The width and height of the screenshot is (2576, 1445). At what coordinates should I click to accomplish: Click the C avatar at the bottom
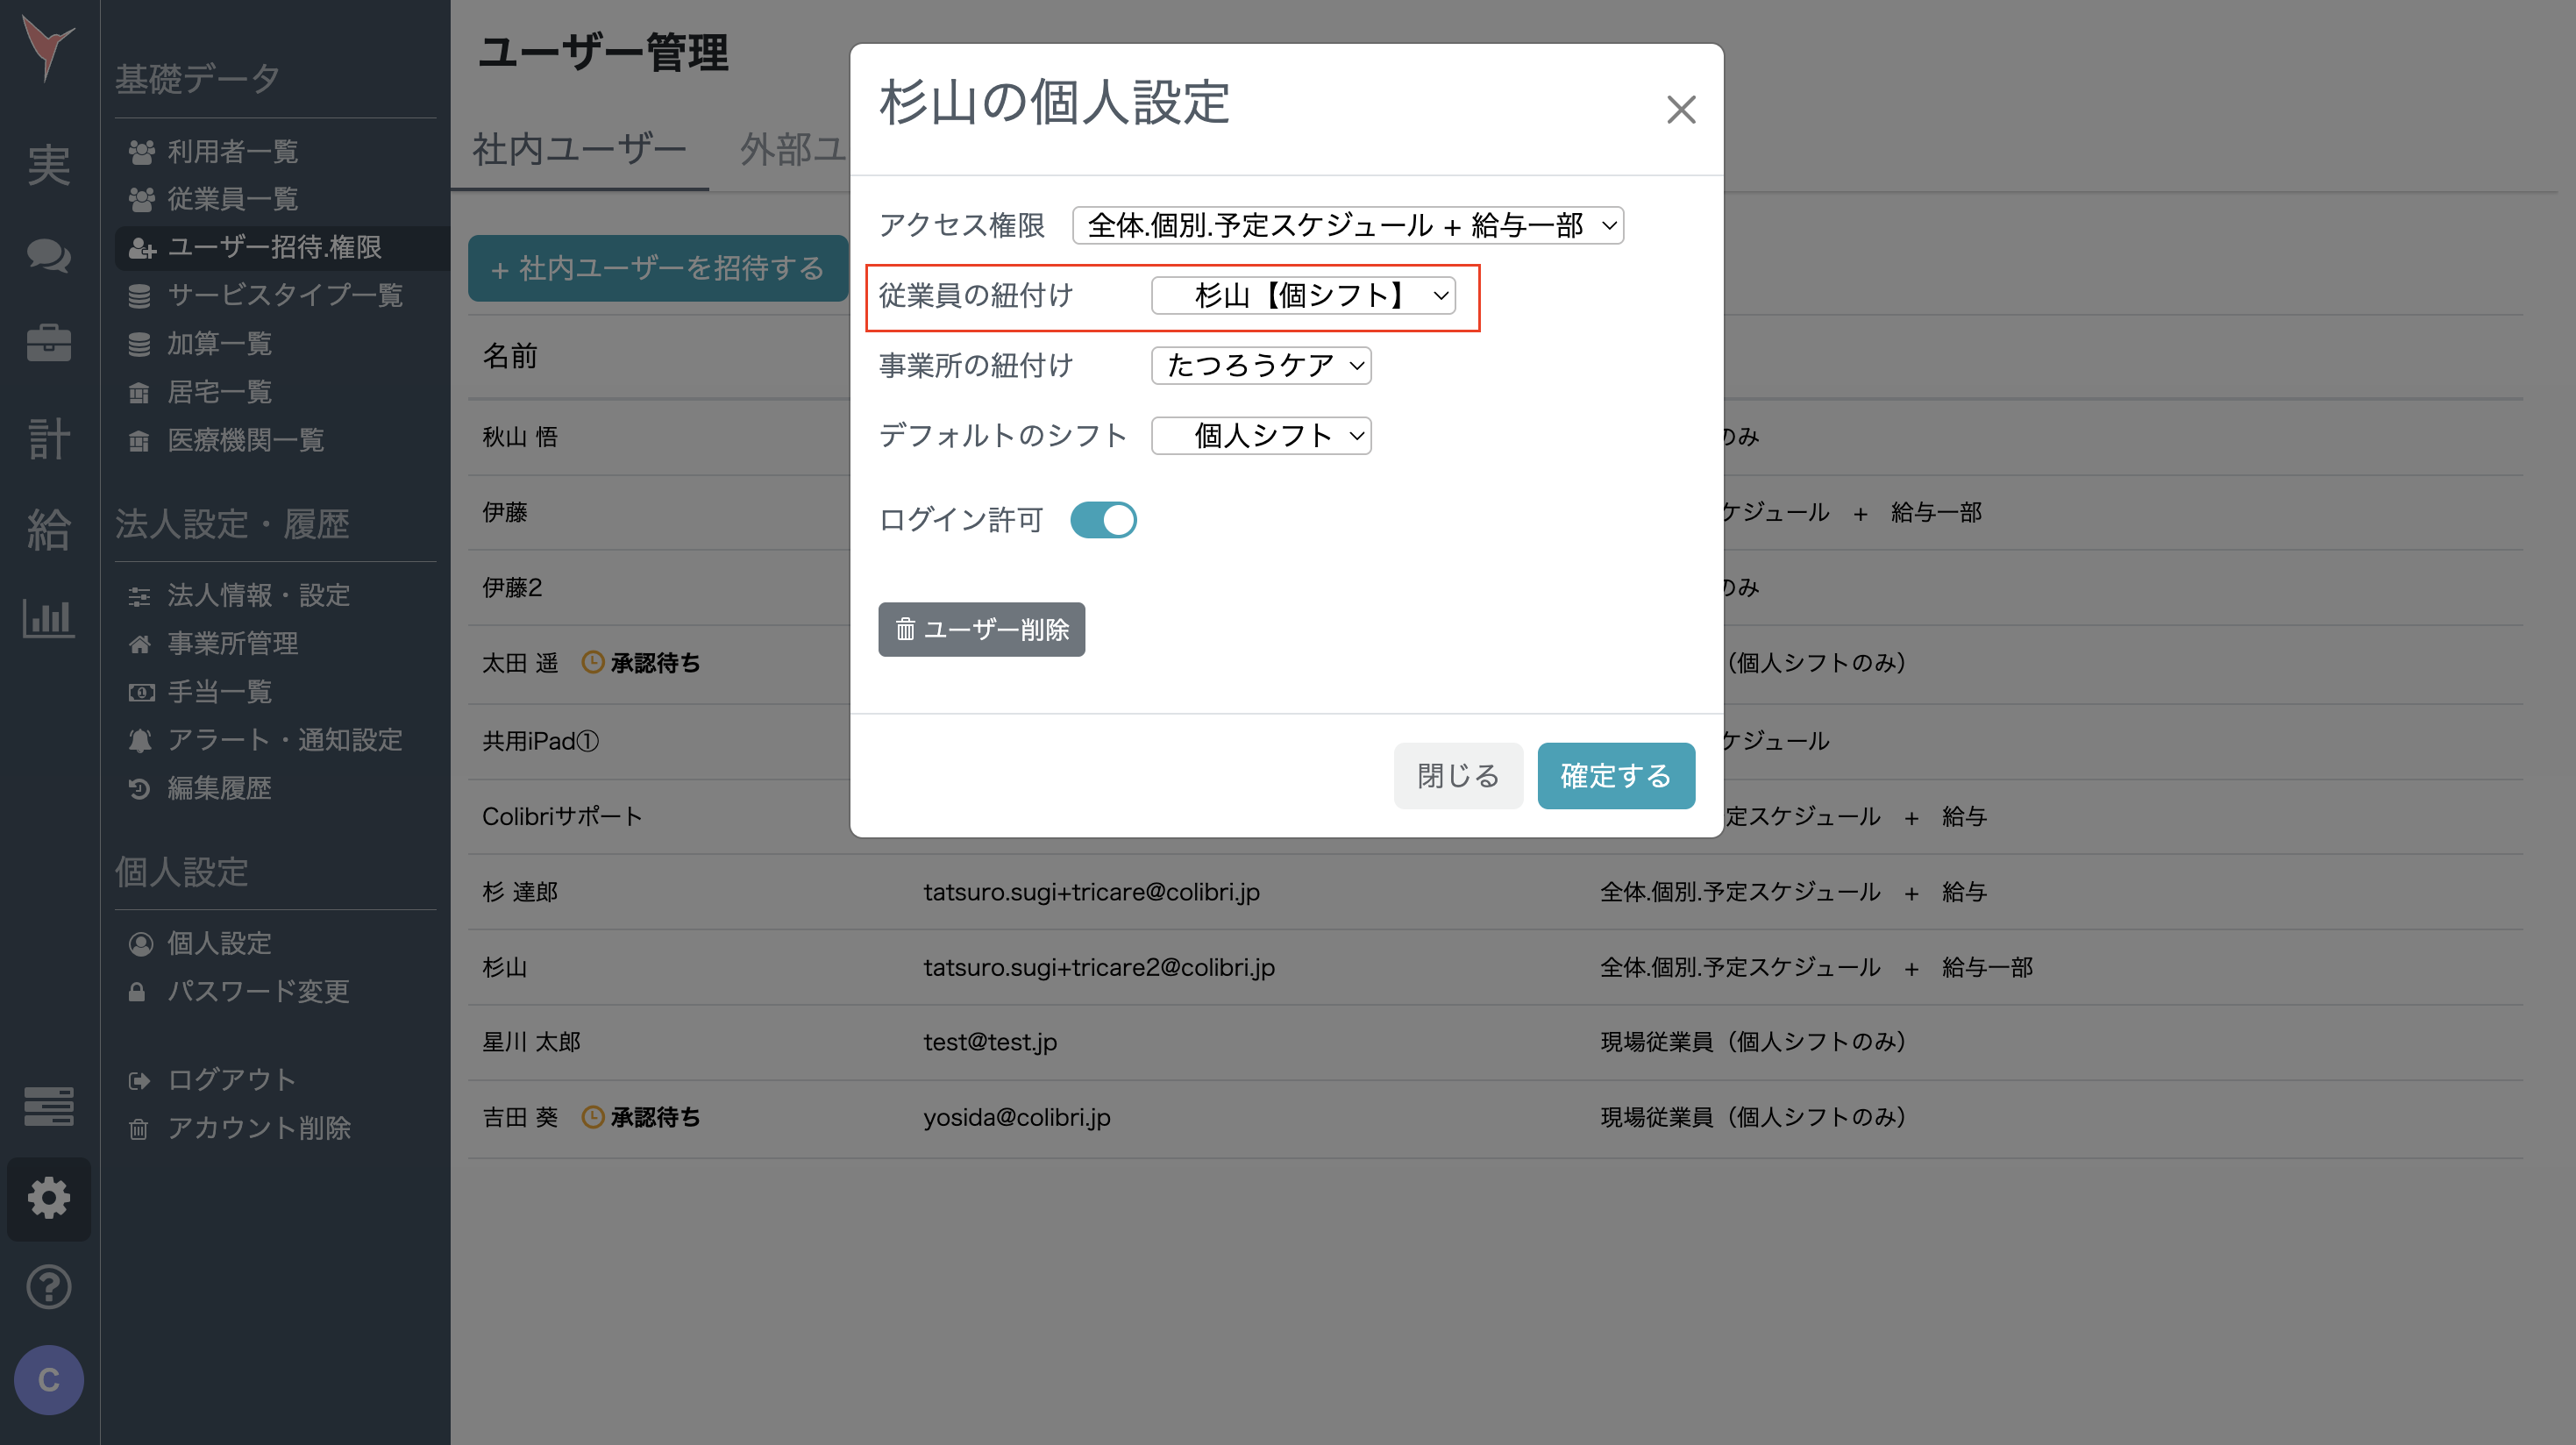tap(49, 1380)
